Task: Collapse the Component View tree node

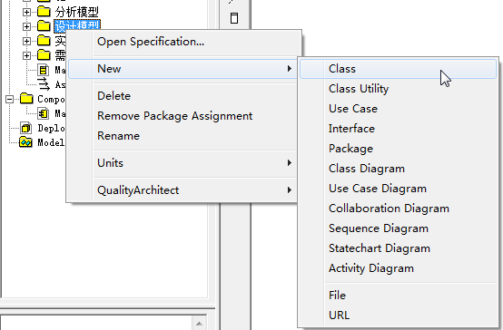Action: (x=9, y=99)
